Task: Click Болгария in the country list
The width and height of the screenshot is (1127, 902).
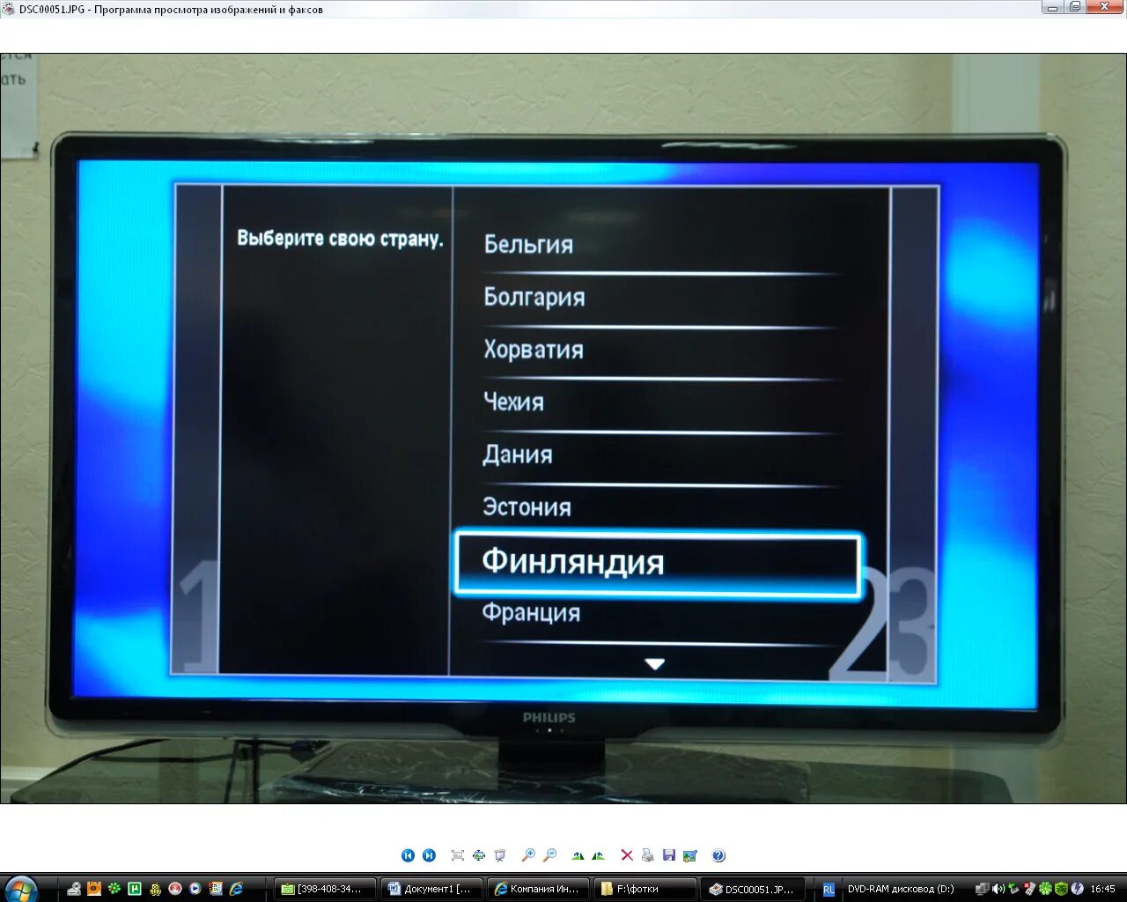Action: point(534,297)
